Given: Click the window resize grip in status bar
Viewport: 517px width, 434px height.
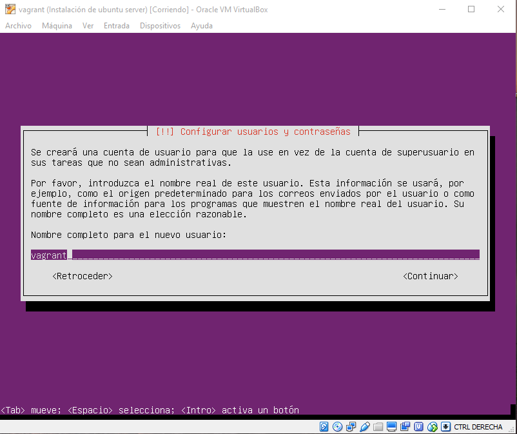Looking at the screenshot, I should pyautogui.click(x=512, y=429).
